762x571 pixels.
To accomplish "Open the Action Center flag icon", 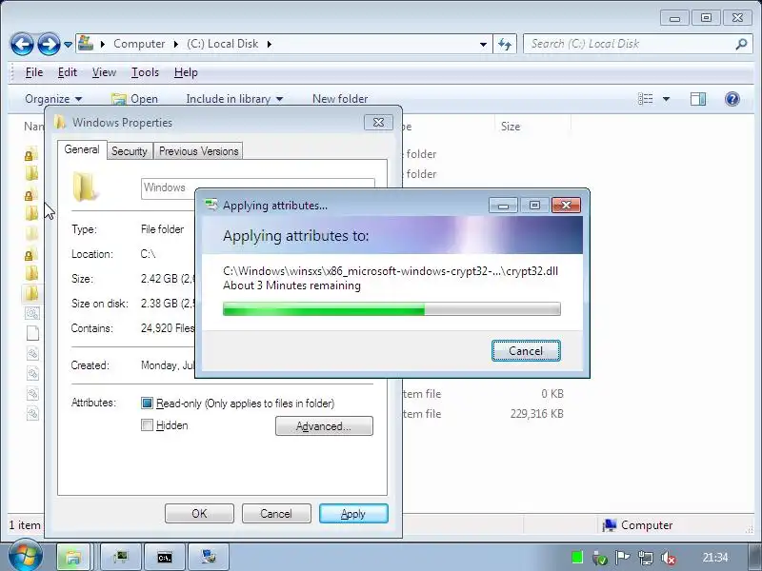I will click(x=622, y=558).
